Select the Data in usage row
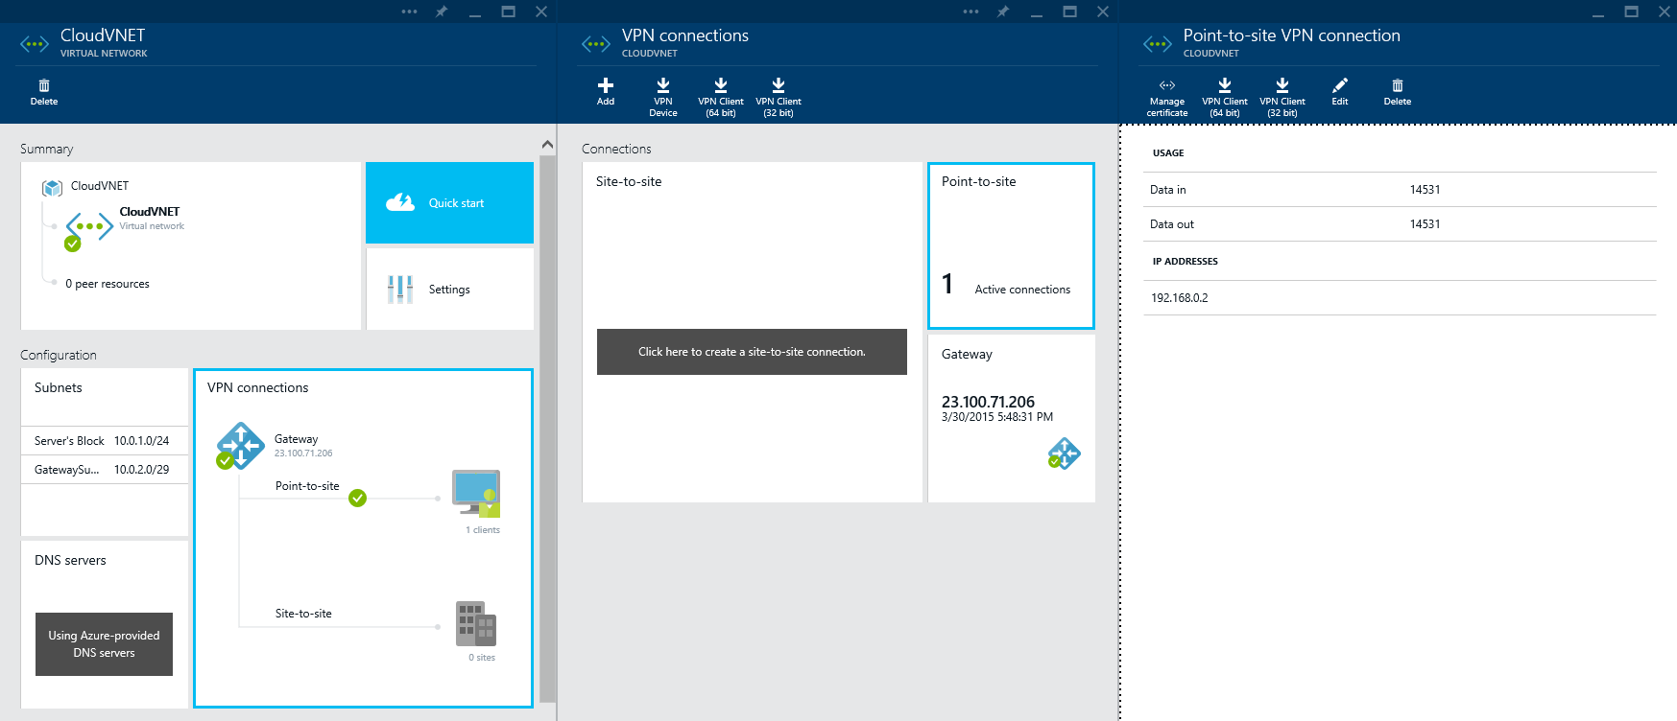The image size is (1677, 721). [1400, 190]
